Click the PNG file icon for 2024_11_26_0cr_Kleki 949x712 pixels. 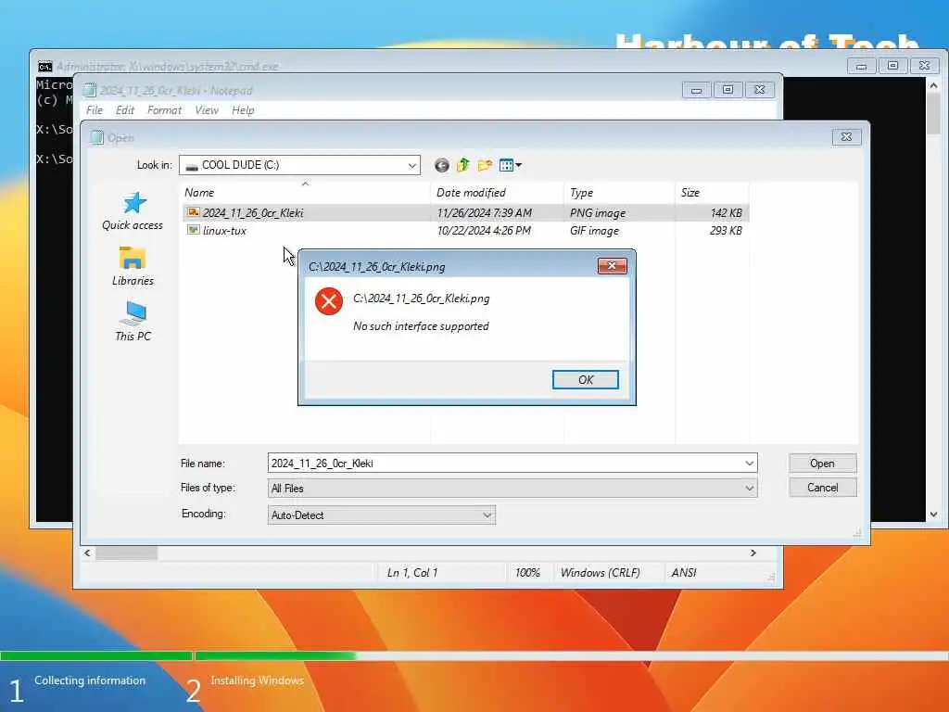193,212
